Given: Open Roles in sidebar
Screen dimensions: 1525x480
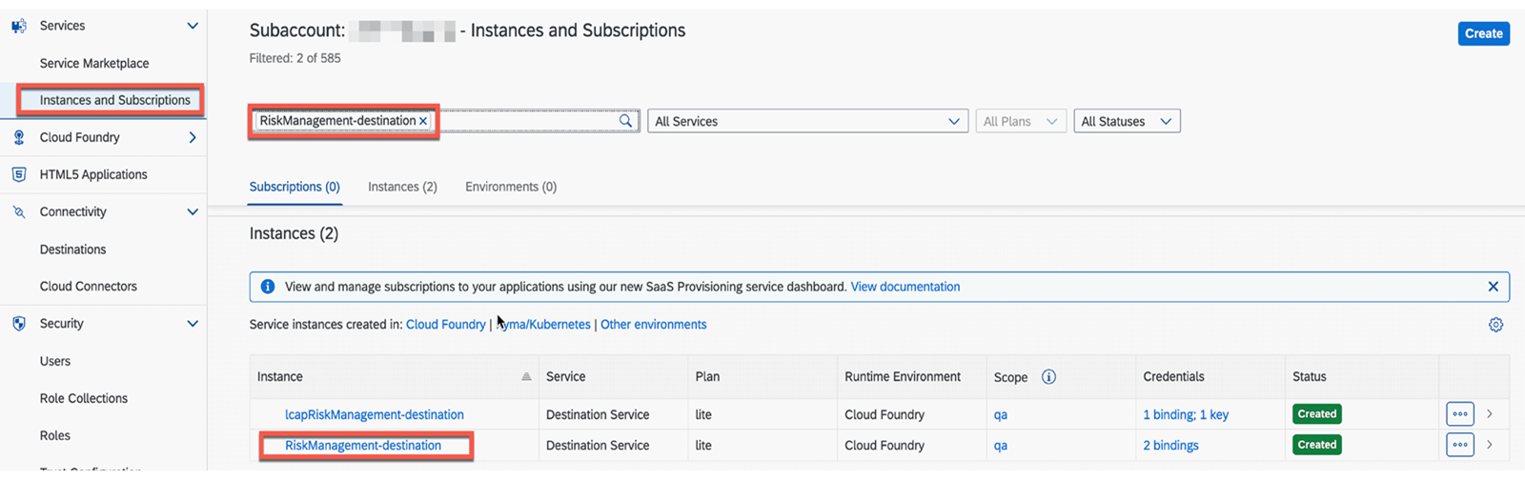Looking at the screenshot, I should pyautogui.click(x=54, y=435).
